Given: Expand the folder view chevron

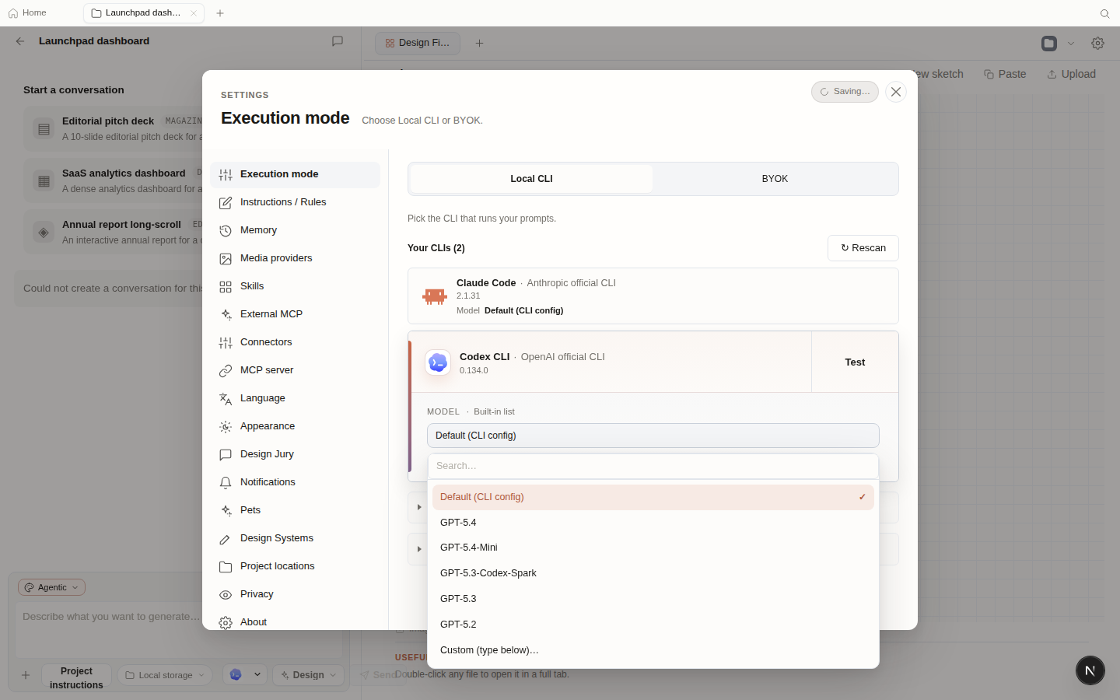Looking at the screenshot, I should pyautogui.click(x=1071, y=44).
